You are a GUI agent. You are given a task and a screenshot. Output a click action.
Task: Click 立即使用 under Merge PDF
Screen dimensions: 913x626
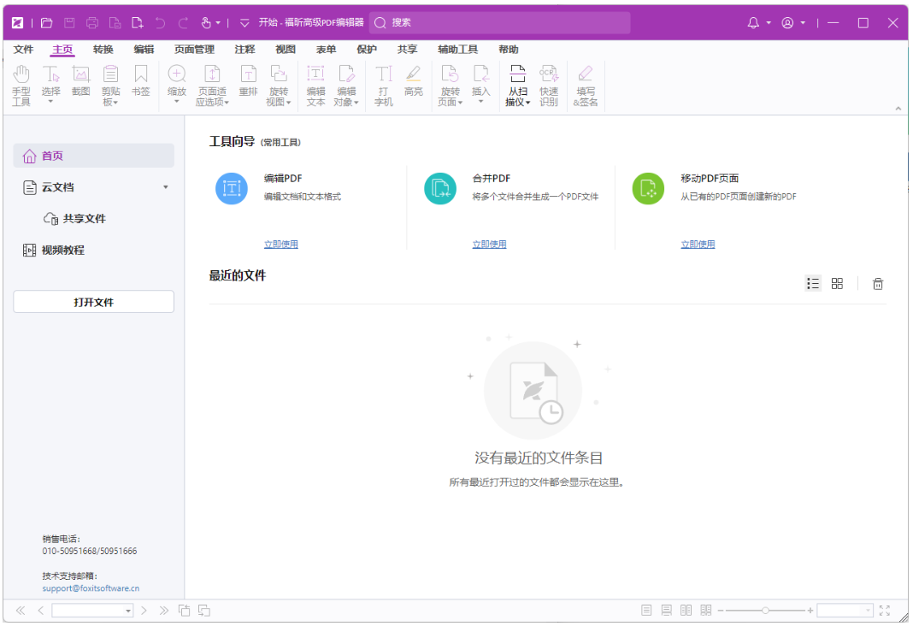489,245
